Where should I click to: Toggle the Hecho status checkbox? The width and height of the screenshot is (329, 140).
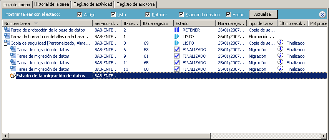(229, 15)
